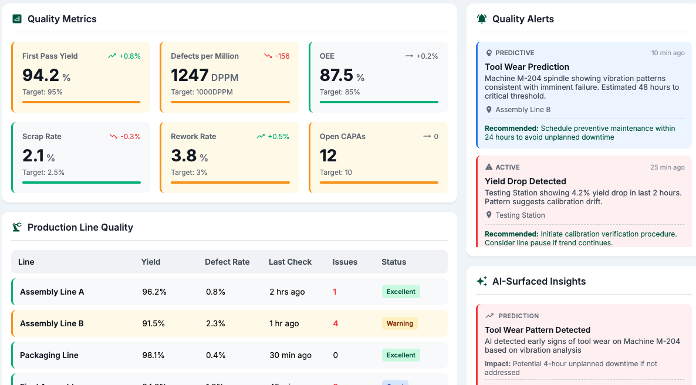Click the Defects per Million downward trend icon
Screen dimensions: 696x385
click(x=268, y=56)
